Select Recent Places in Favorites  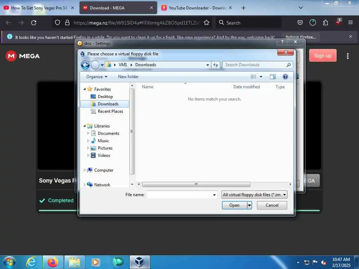[x=107, y=111]
